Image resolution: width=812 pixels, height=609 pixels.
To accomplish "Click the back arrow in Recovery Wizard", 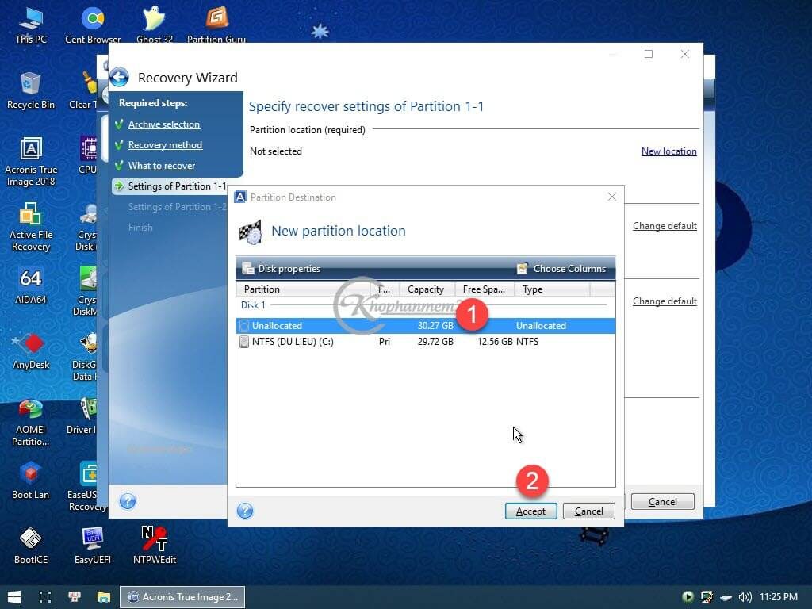I will pos(119,77).
